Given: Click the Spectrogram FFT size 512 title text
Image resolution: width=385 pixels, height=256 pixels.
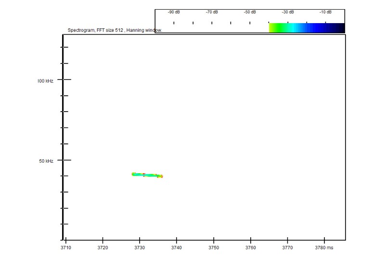Looking at the screenshot, I should coord(115,30).
